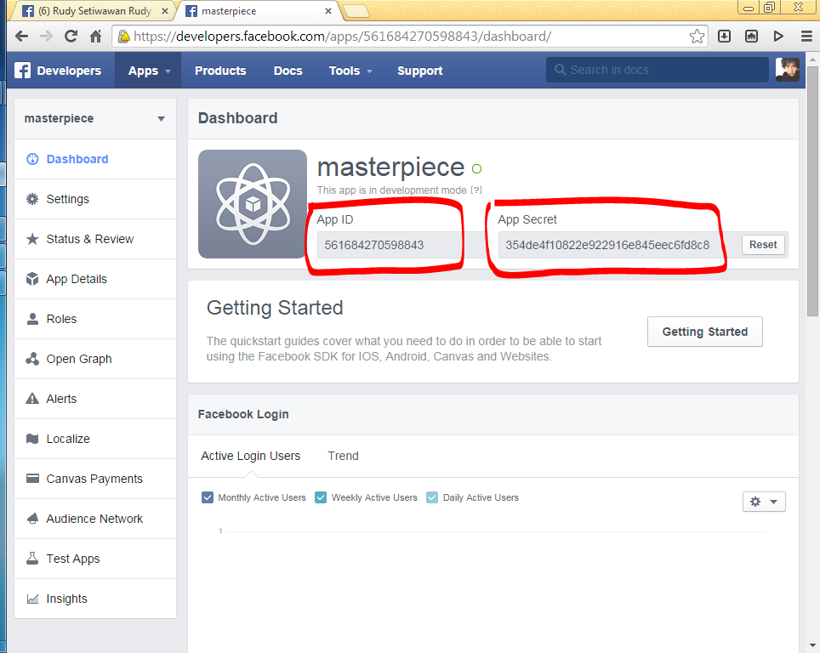This screenshot has width=820, height=653.
Task: Open Support in the top navigation
Action: 420,70
